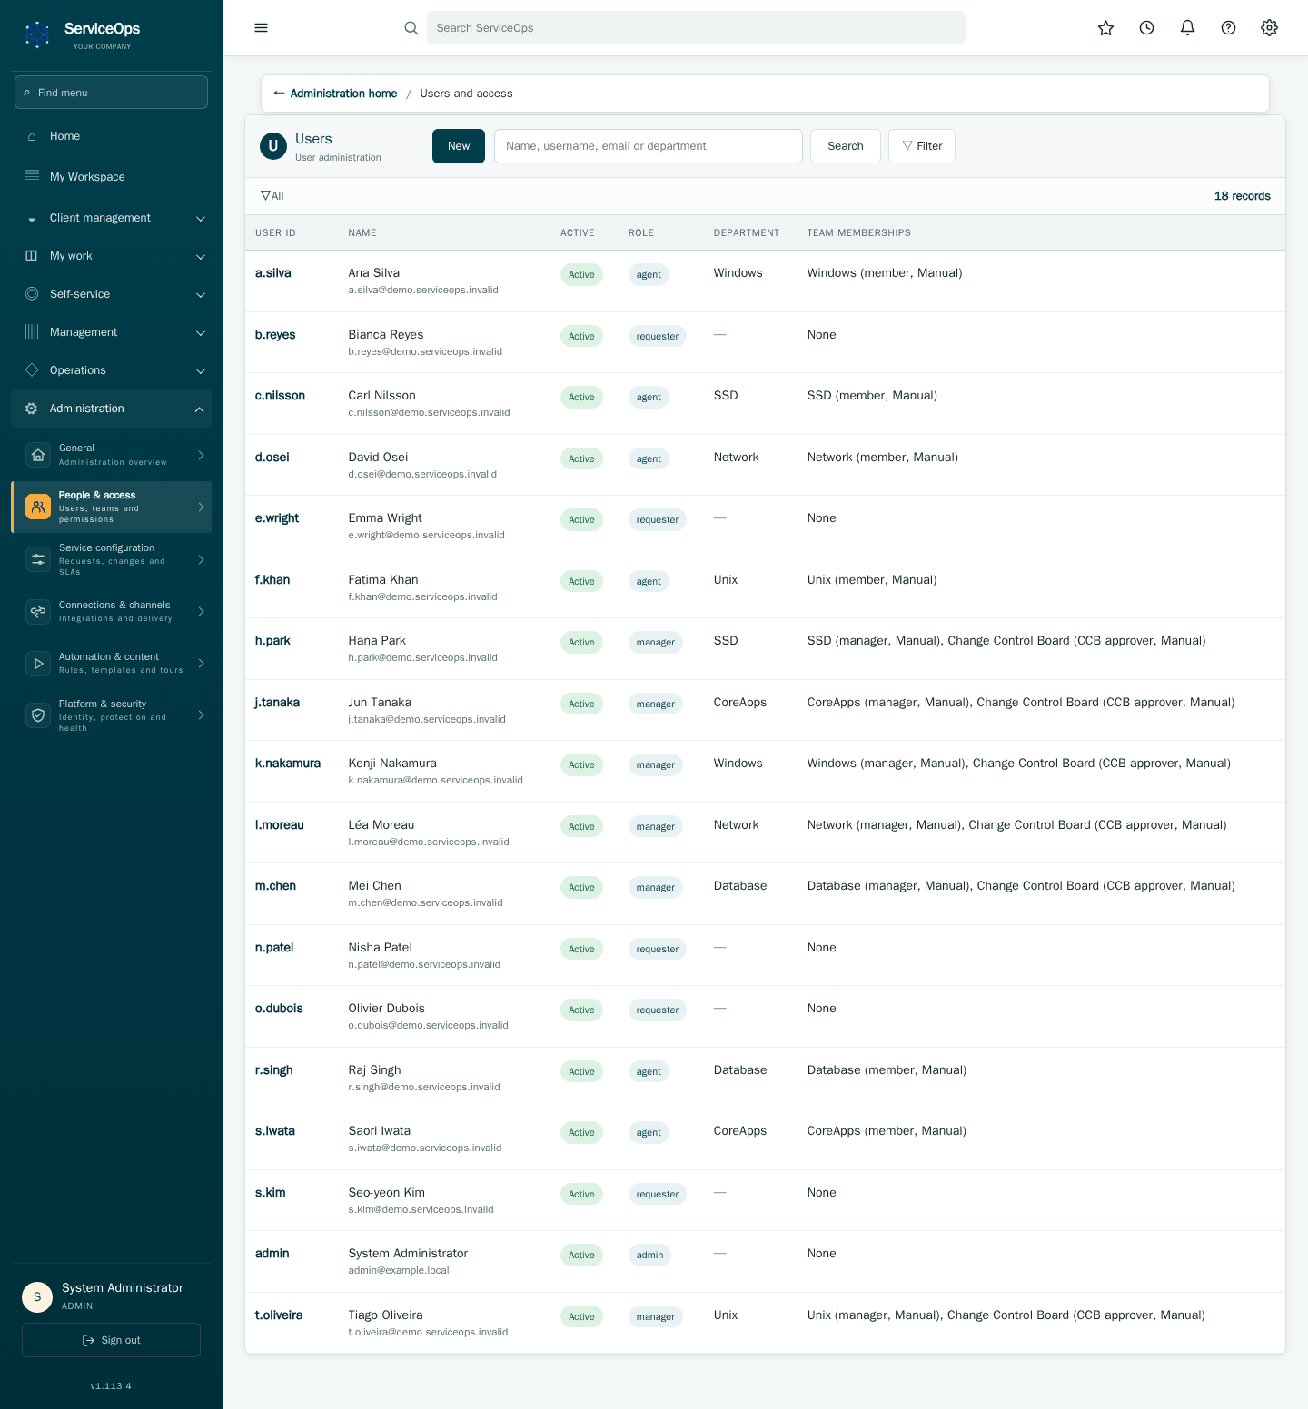Click the System Administrator avatar
This screenshot has width=1308, height=1409.
point(37,1297)
